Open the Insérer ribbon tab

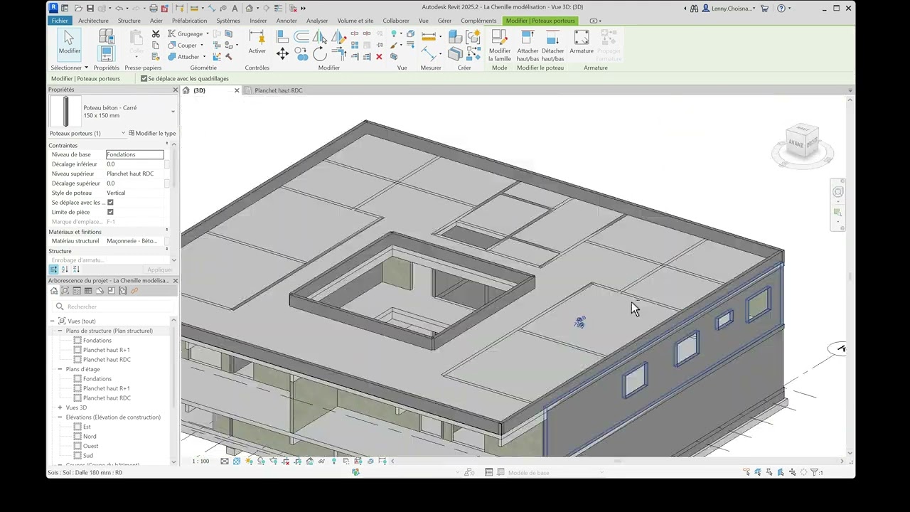click(x=258, y=21)
